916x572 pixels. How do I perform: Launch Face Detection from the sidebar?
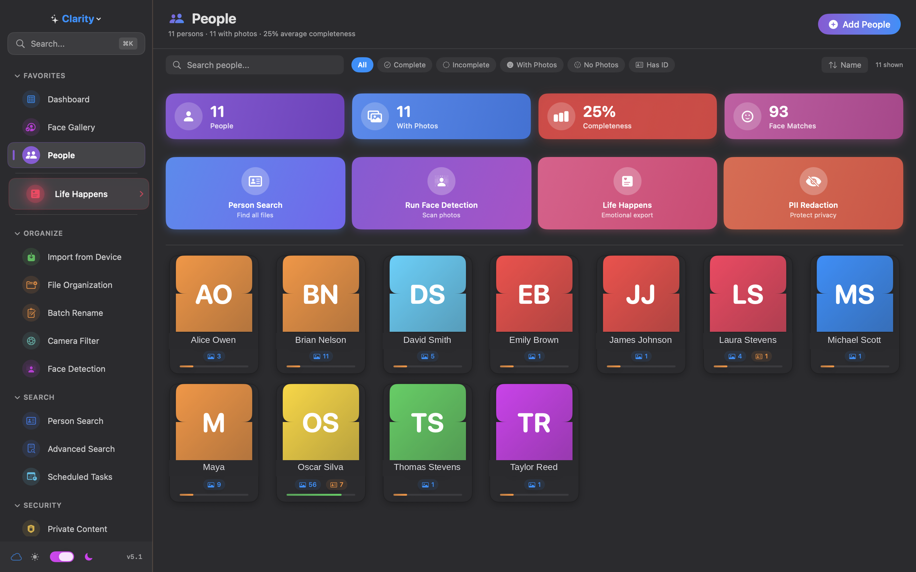[76, 369]
